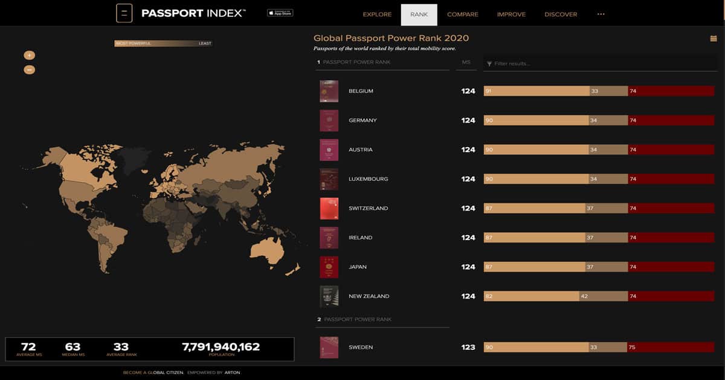Open the DISCOVER section
The height and width of the screenshot is (380, 725).
tap(561, 14)
